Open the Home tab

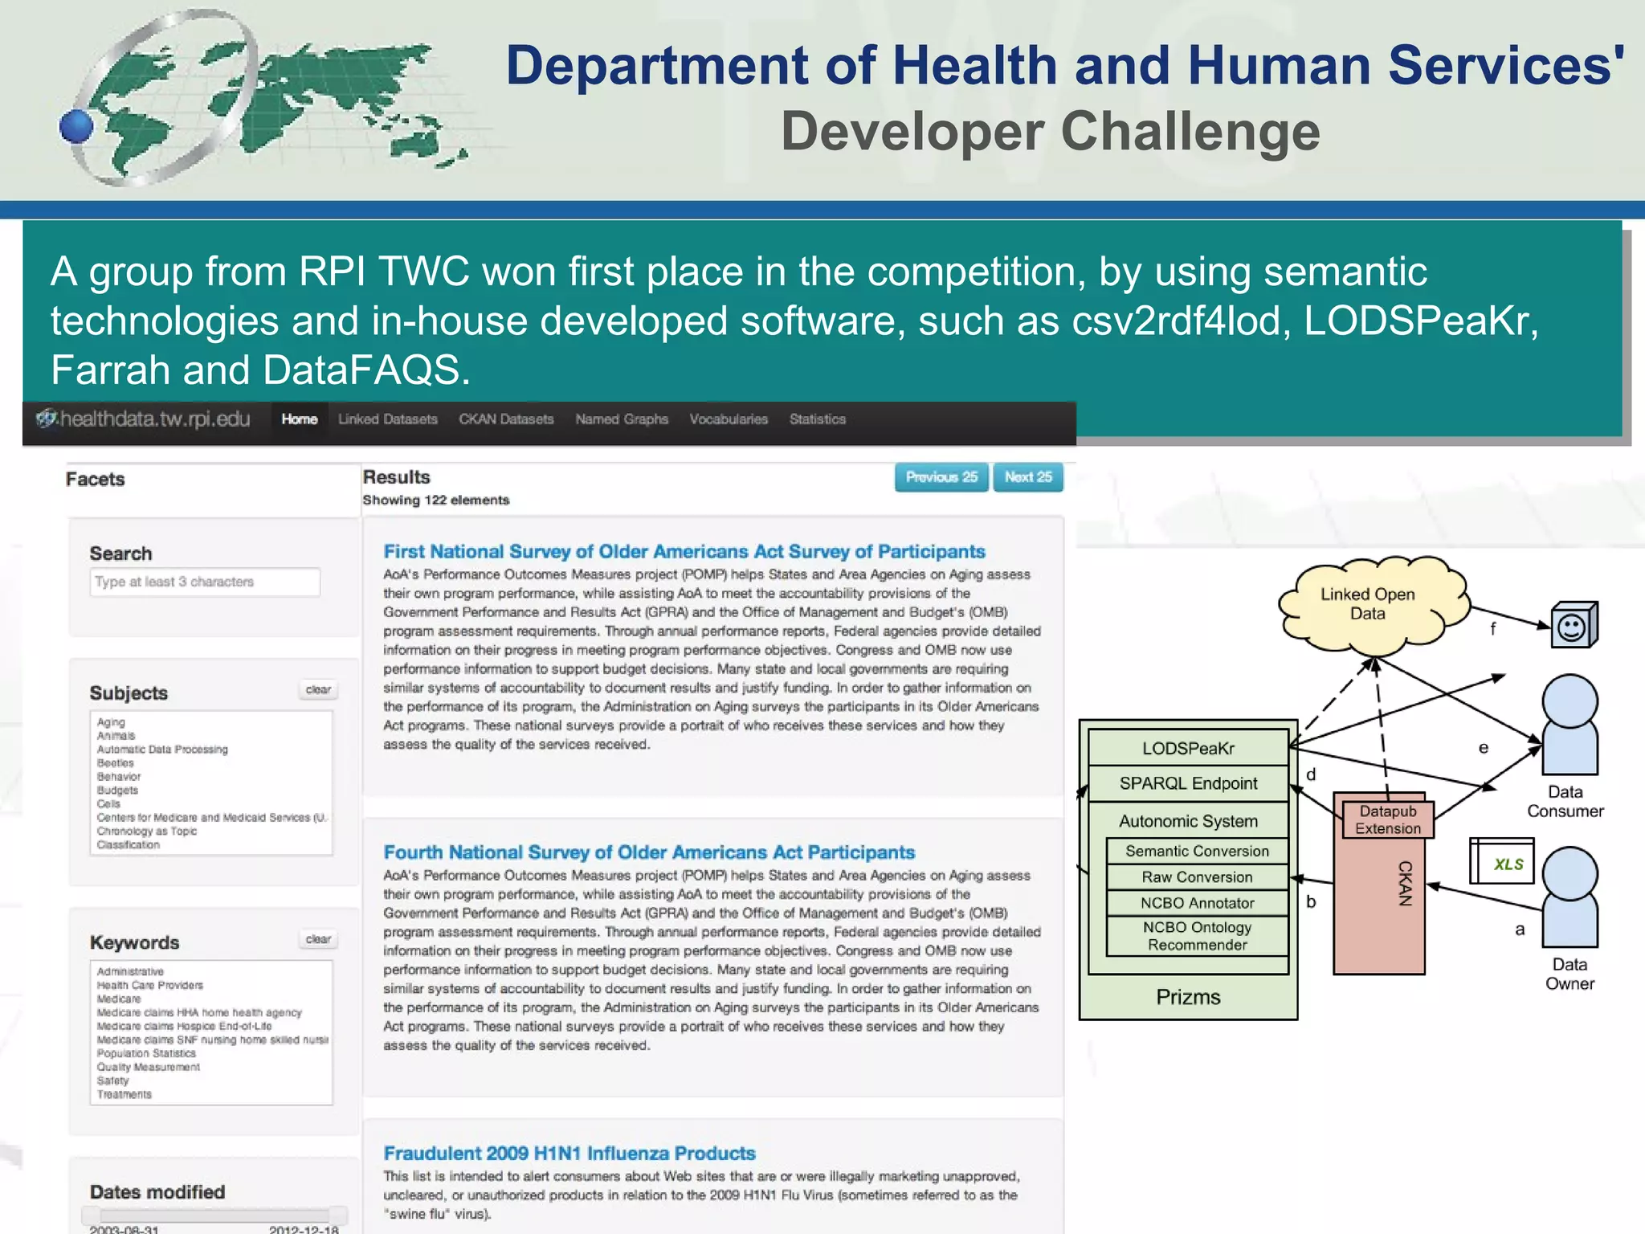tap(300, 419)
